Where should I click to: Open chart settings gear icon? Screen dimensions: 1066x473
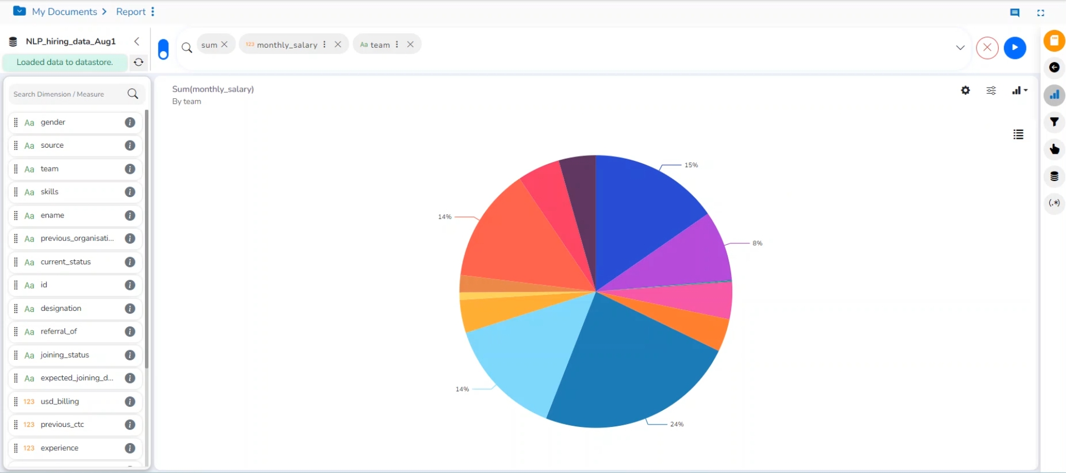[x=965, y=90]
